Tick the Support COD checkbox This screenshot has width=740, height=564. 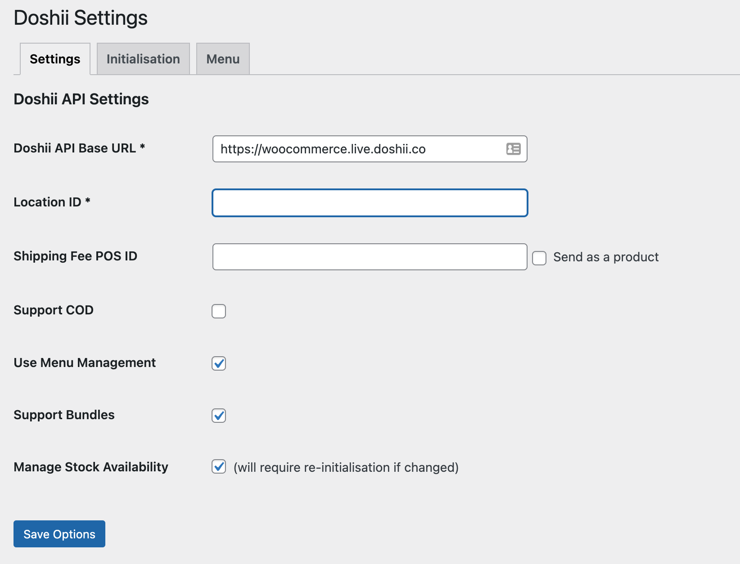(219, 311)
